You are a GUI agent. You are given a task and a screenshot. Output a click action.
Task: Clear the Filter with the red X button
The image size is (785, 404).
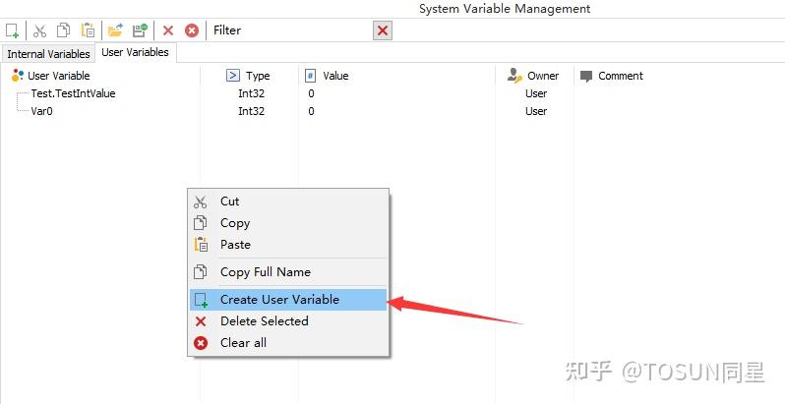pyautogui.click(x=383, y=30)
